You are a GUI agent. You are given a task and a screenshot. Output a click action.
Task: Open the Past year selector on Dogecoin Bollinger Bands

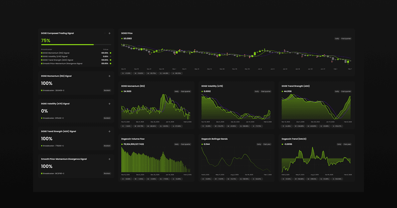tap(267, 144)
